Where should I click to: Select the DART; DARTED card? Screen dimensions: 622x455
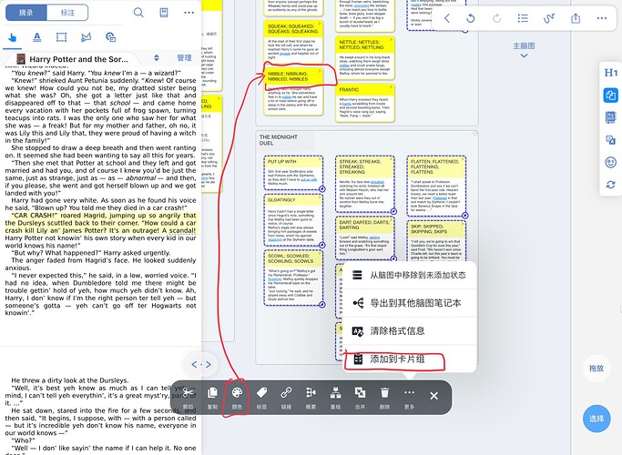(365, 238)
